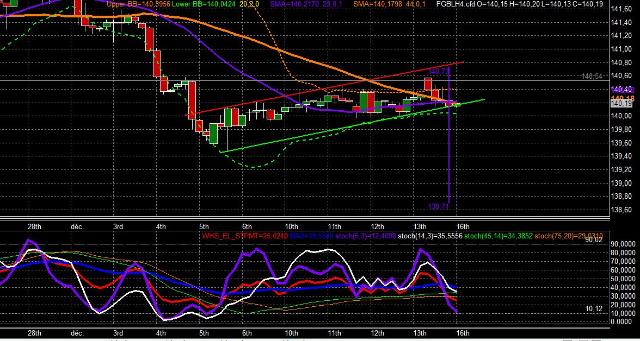Click 140,60 on the price axis
The image size is (640, 341).
(622, 76)
